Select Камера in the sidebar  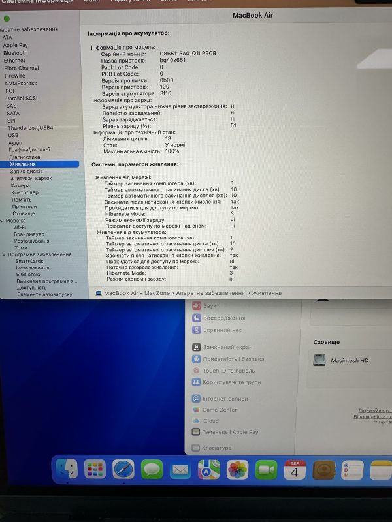(20, 185)
